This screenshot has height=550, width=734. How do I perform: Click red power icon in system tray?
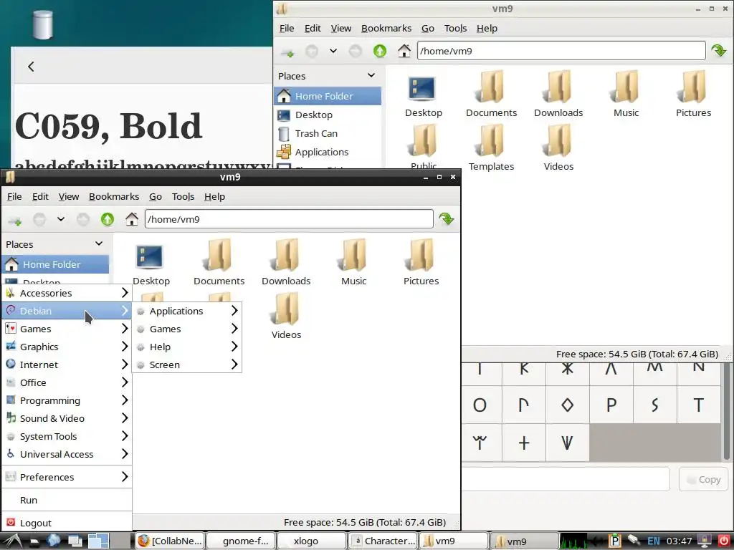(724, 540)
